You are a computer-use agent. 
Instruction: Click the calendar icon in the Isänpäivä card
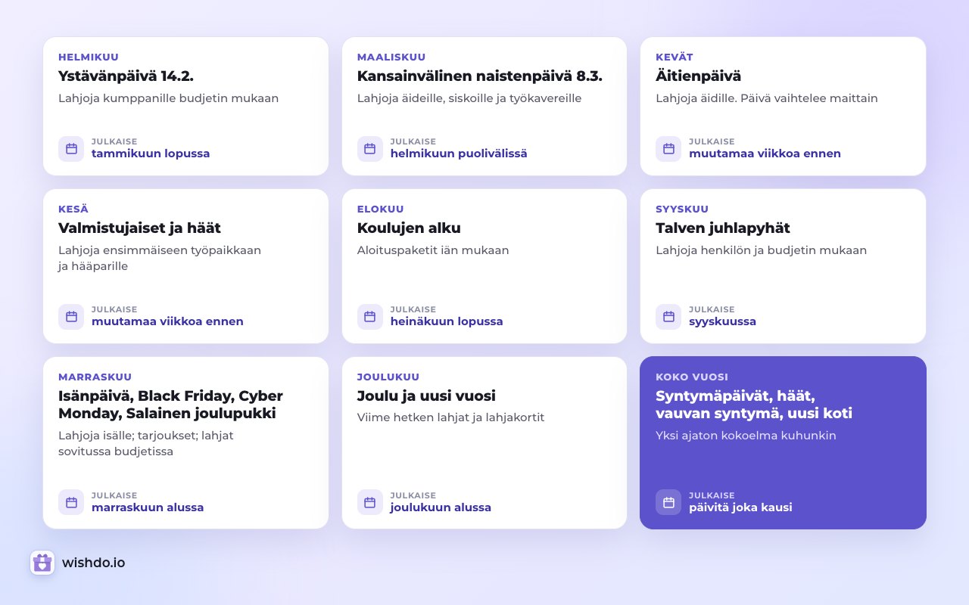[x=71, y=502]
